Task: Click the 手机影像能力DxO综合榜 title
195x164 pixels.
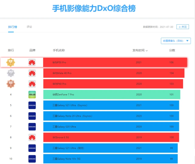Action: pos(94,9)
